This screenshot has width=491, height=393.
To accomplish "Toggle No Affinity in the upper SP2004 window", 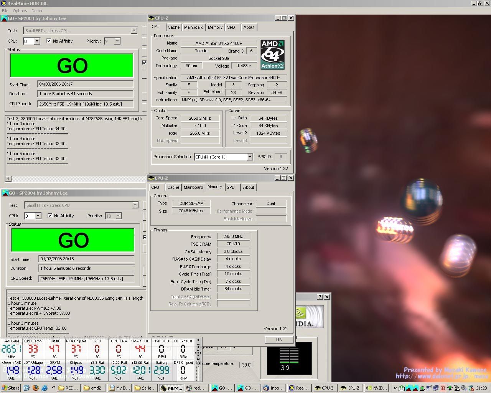I will [49, 41].
